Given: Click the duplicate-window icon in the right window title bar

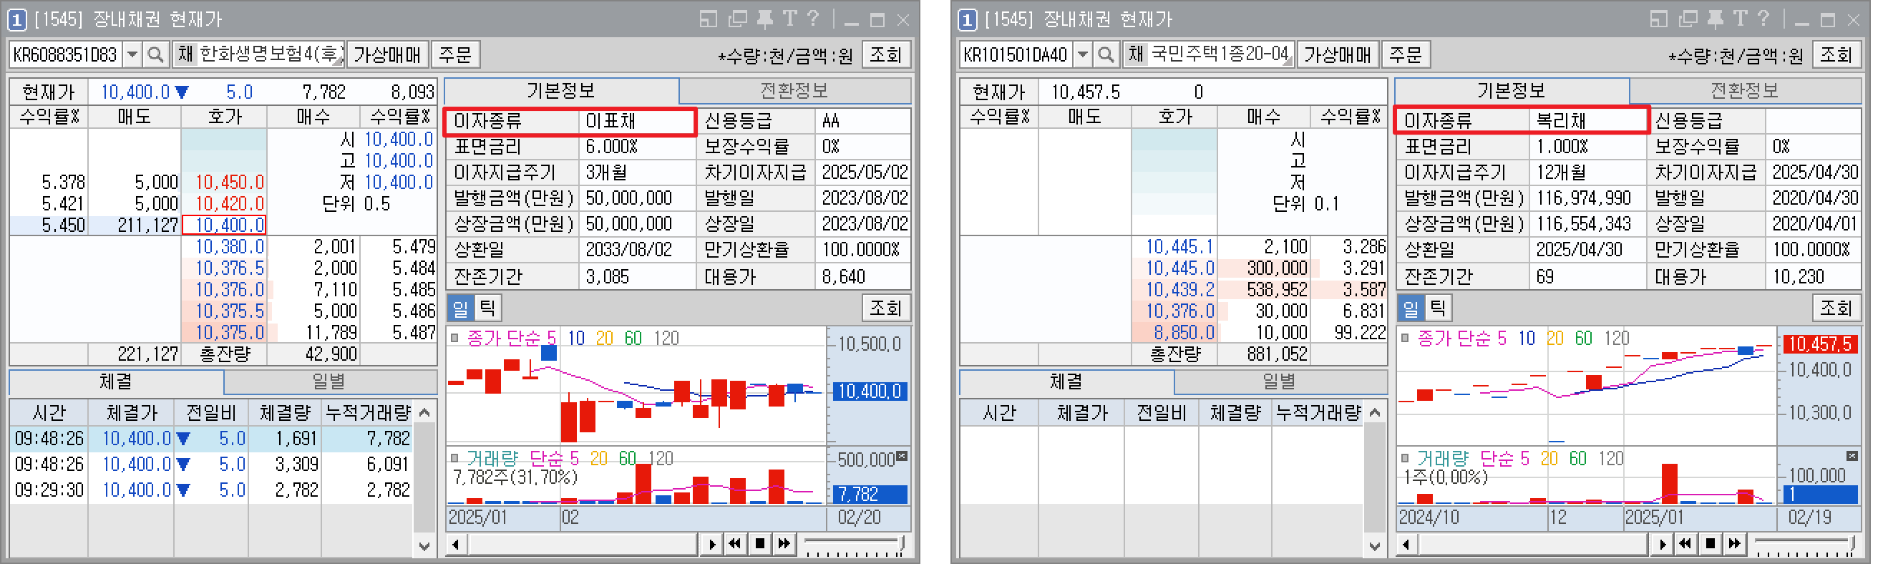Looking at the screenshot, I should [x=1688, y=19].
